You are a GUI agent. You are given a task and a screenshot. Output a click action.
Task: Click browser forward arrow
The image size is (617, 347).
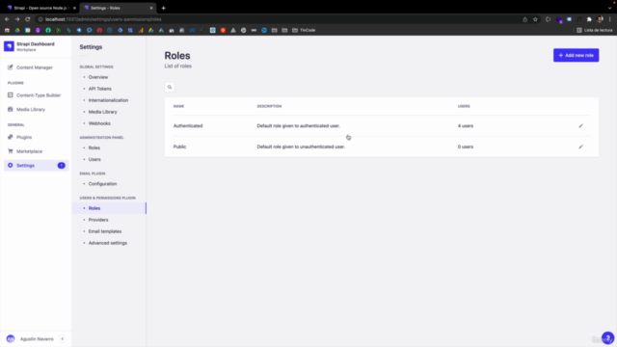pos(17,19)
